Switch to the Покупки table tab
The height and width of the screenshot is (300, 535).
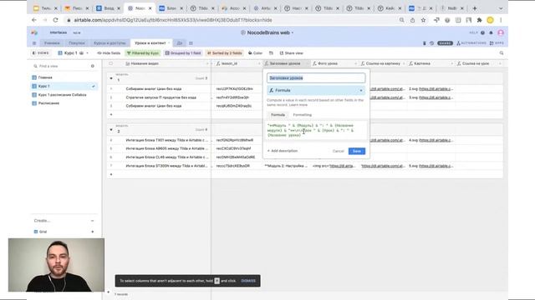point(76,43)
